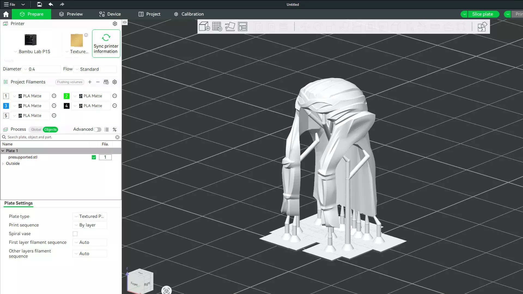523x294 pixels.
Task: Click the undo arrow icon
Action: 51,4
